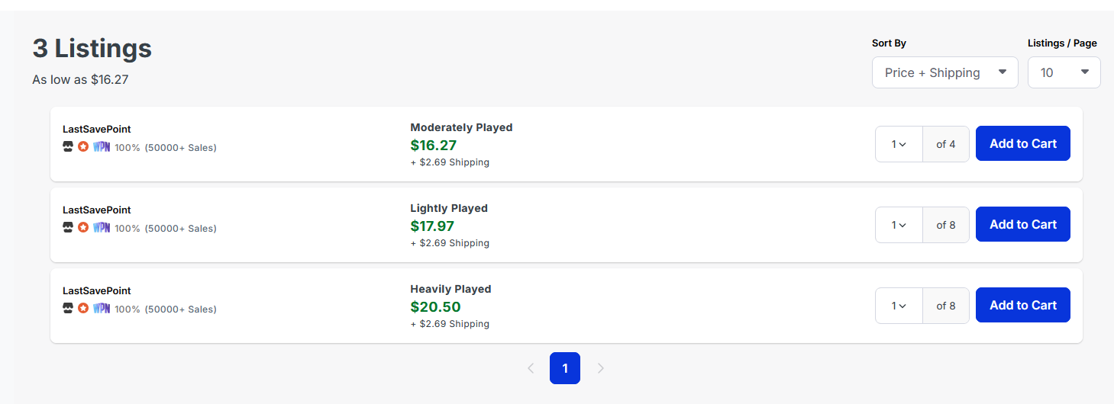Click the gold star seller badge in Moderately Played listing
Viewport: 1114px width, 404px height.
(x=83, y=146)
